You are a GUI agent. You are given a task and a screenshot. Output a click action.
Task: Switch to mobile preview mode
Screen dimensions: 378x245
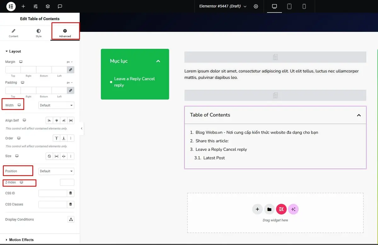(304, 6)
